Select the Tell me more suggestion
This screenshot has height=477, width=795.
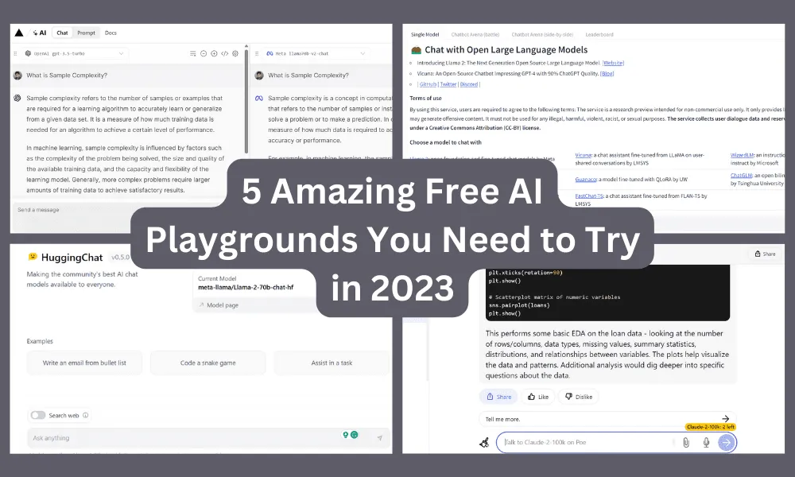pyautogui.click(x=607, y=419)
